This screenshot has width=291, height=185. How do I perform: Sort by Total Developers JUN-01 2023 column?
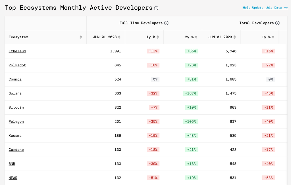234,37
